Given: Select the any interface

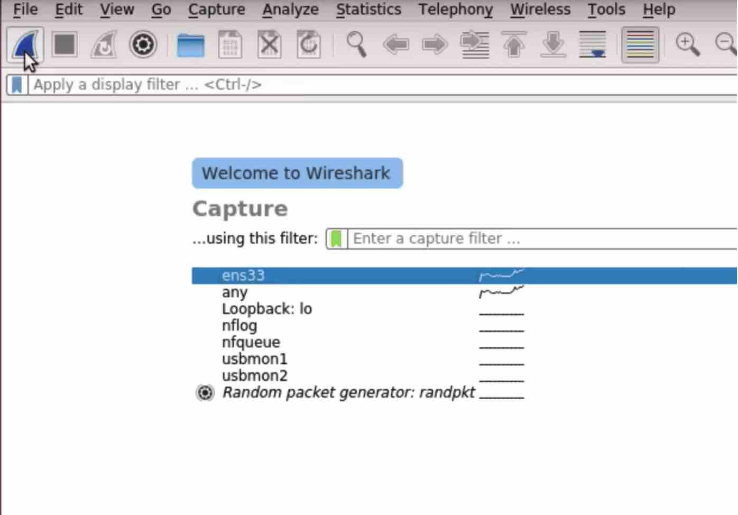Looking at the screenshot, I should pyautogui.click(x=235, y=292).
